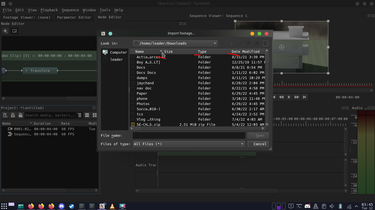This screenshot has height=210, width=375.
Task: Click the Name column sort arrow
Action: coord(161,51)
